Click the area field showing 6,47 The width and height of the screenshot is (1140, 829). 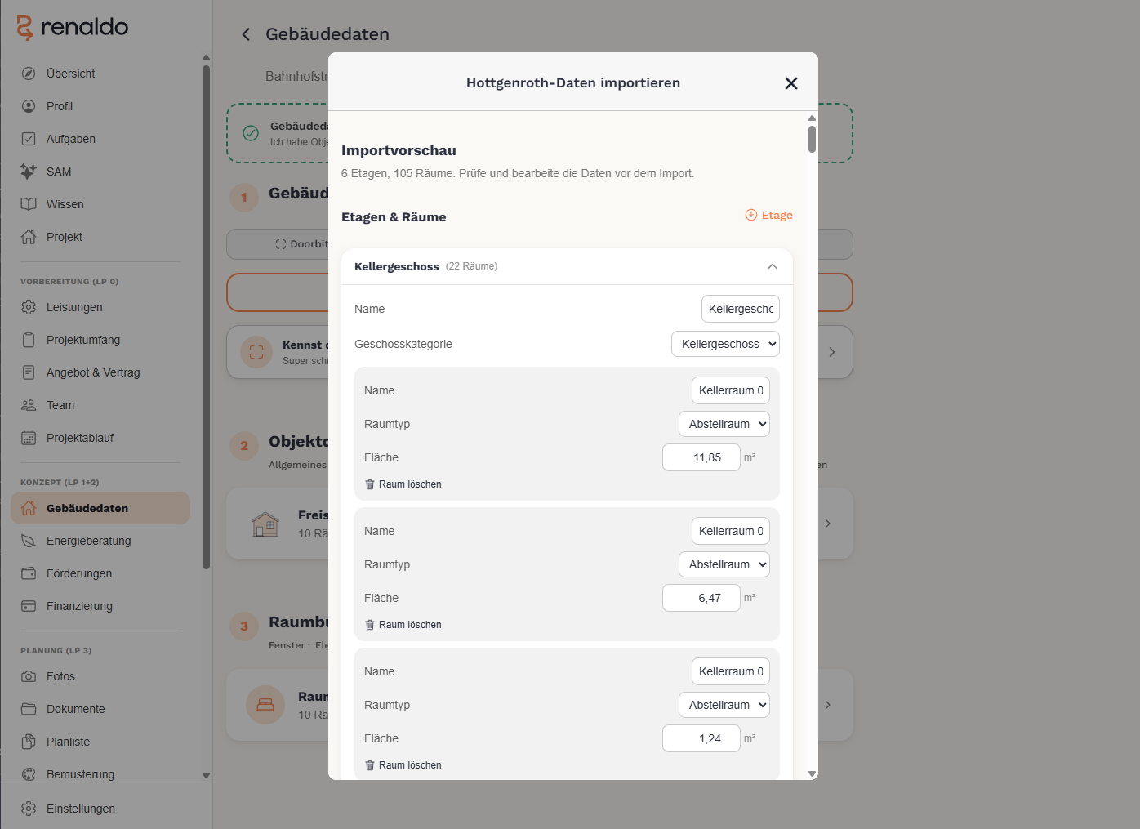[x=701, y=598]
